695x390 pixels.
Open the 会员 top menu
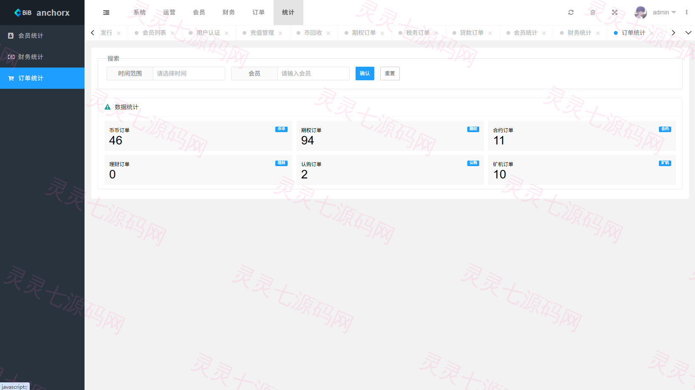[x=199, y=12]
